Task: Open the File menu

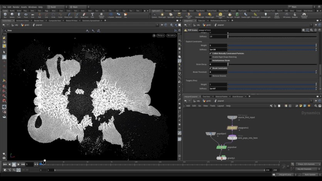Action: coord(4,7)
